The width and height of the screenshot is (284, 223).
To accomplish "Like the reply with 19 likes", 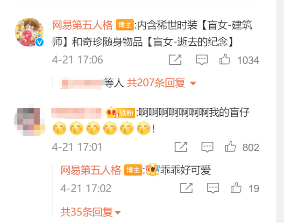I will tap(236, 188).
